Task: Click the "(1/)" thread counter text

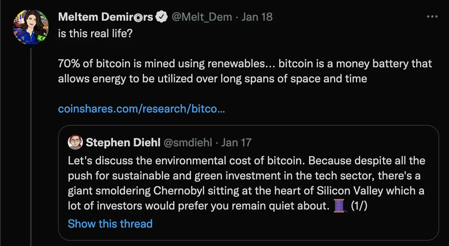Action: point(359,207)
